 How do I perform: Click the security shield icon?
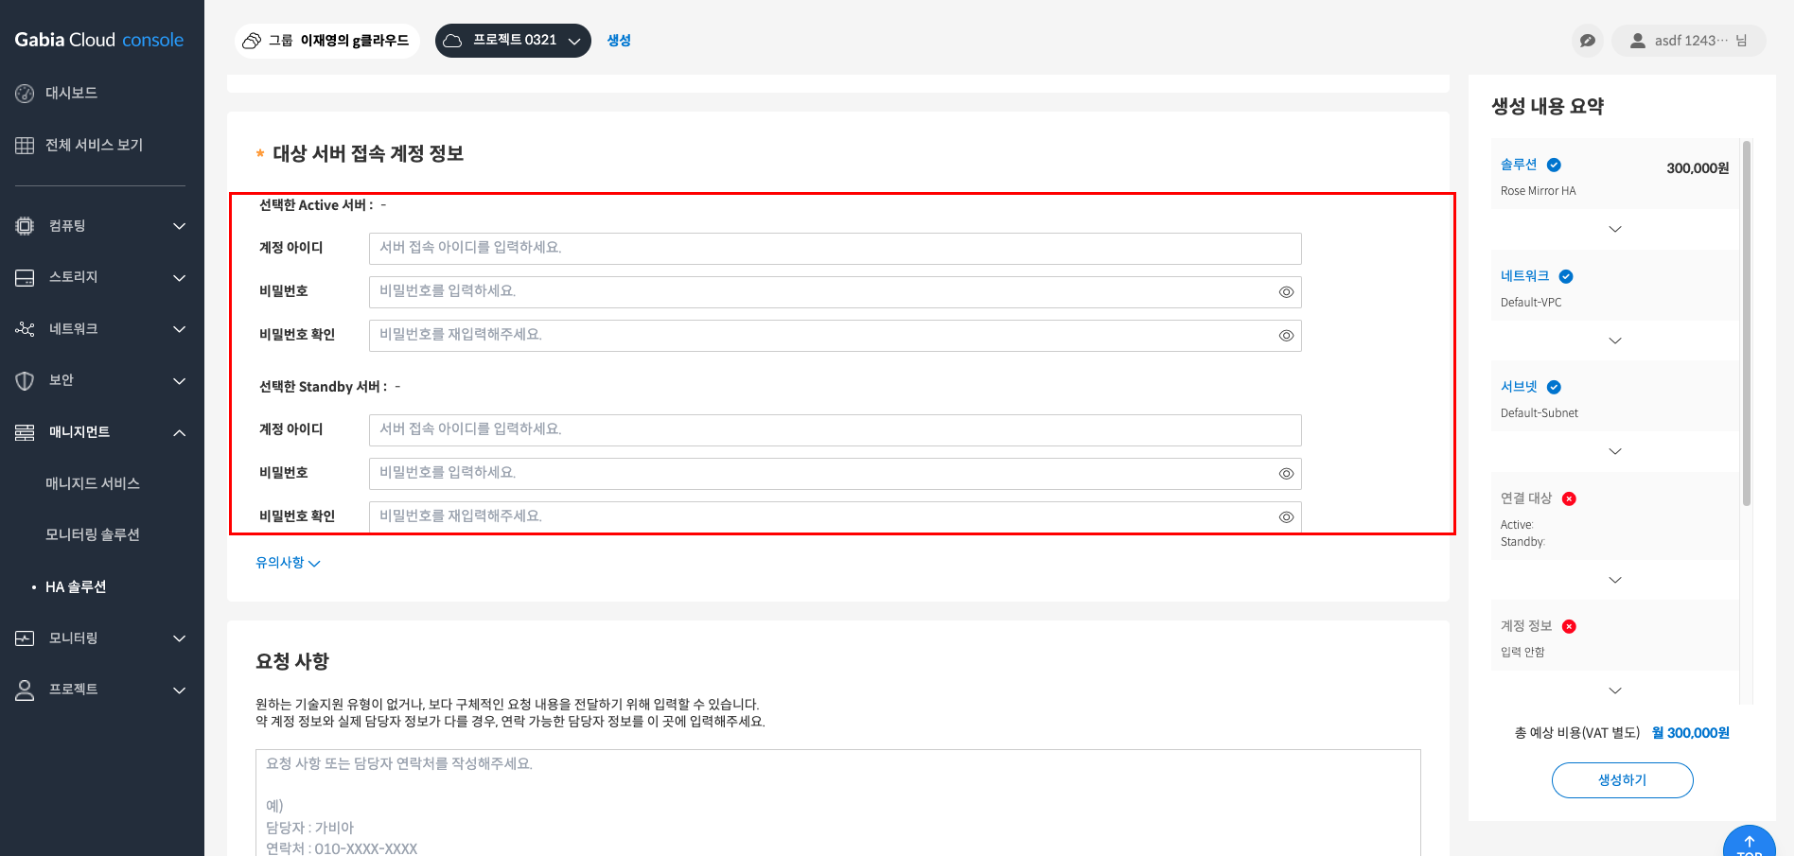point(25,381)
